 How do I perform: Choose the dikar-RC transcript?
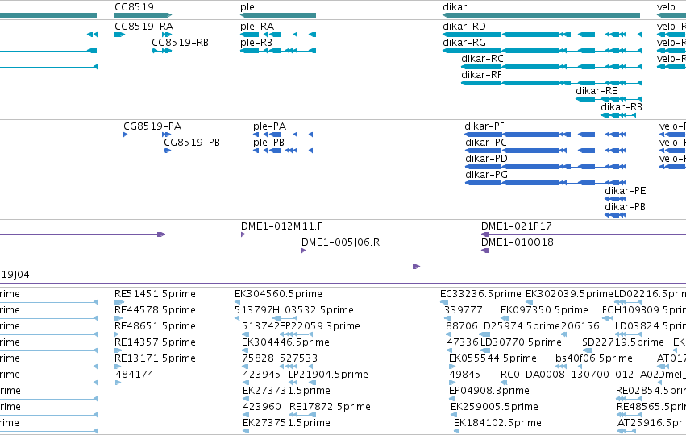[x=482, y=59]
